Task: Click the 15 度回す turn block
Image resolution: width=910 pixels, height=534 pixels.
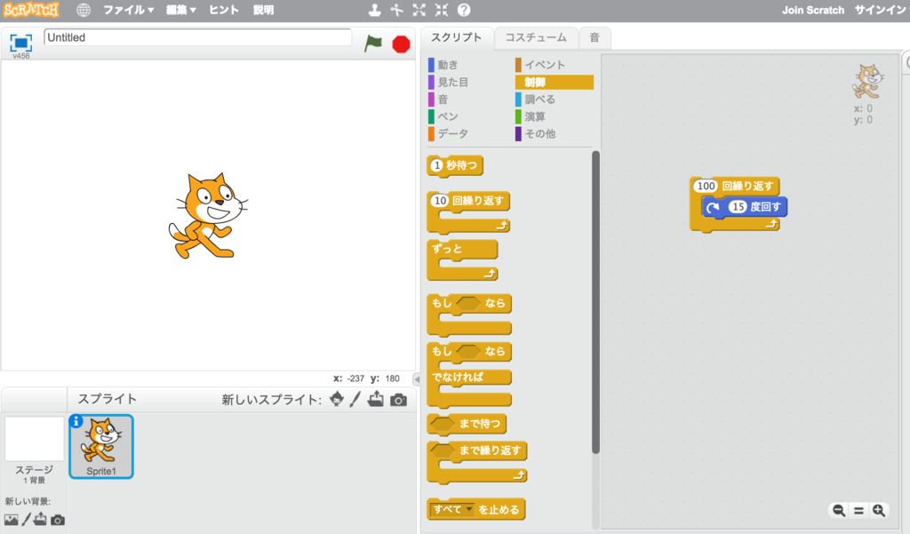Action: click(745, 207)
